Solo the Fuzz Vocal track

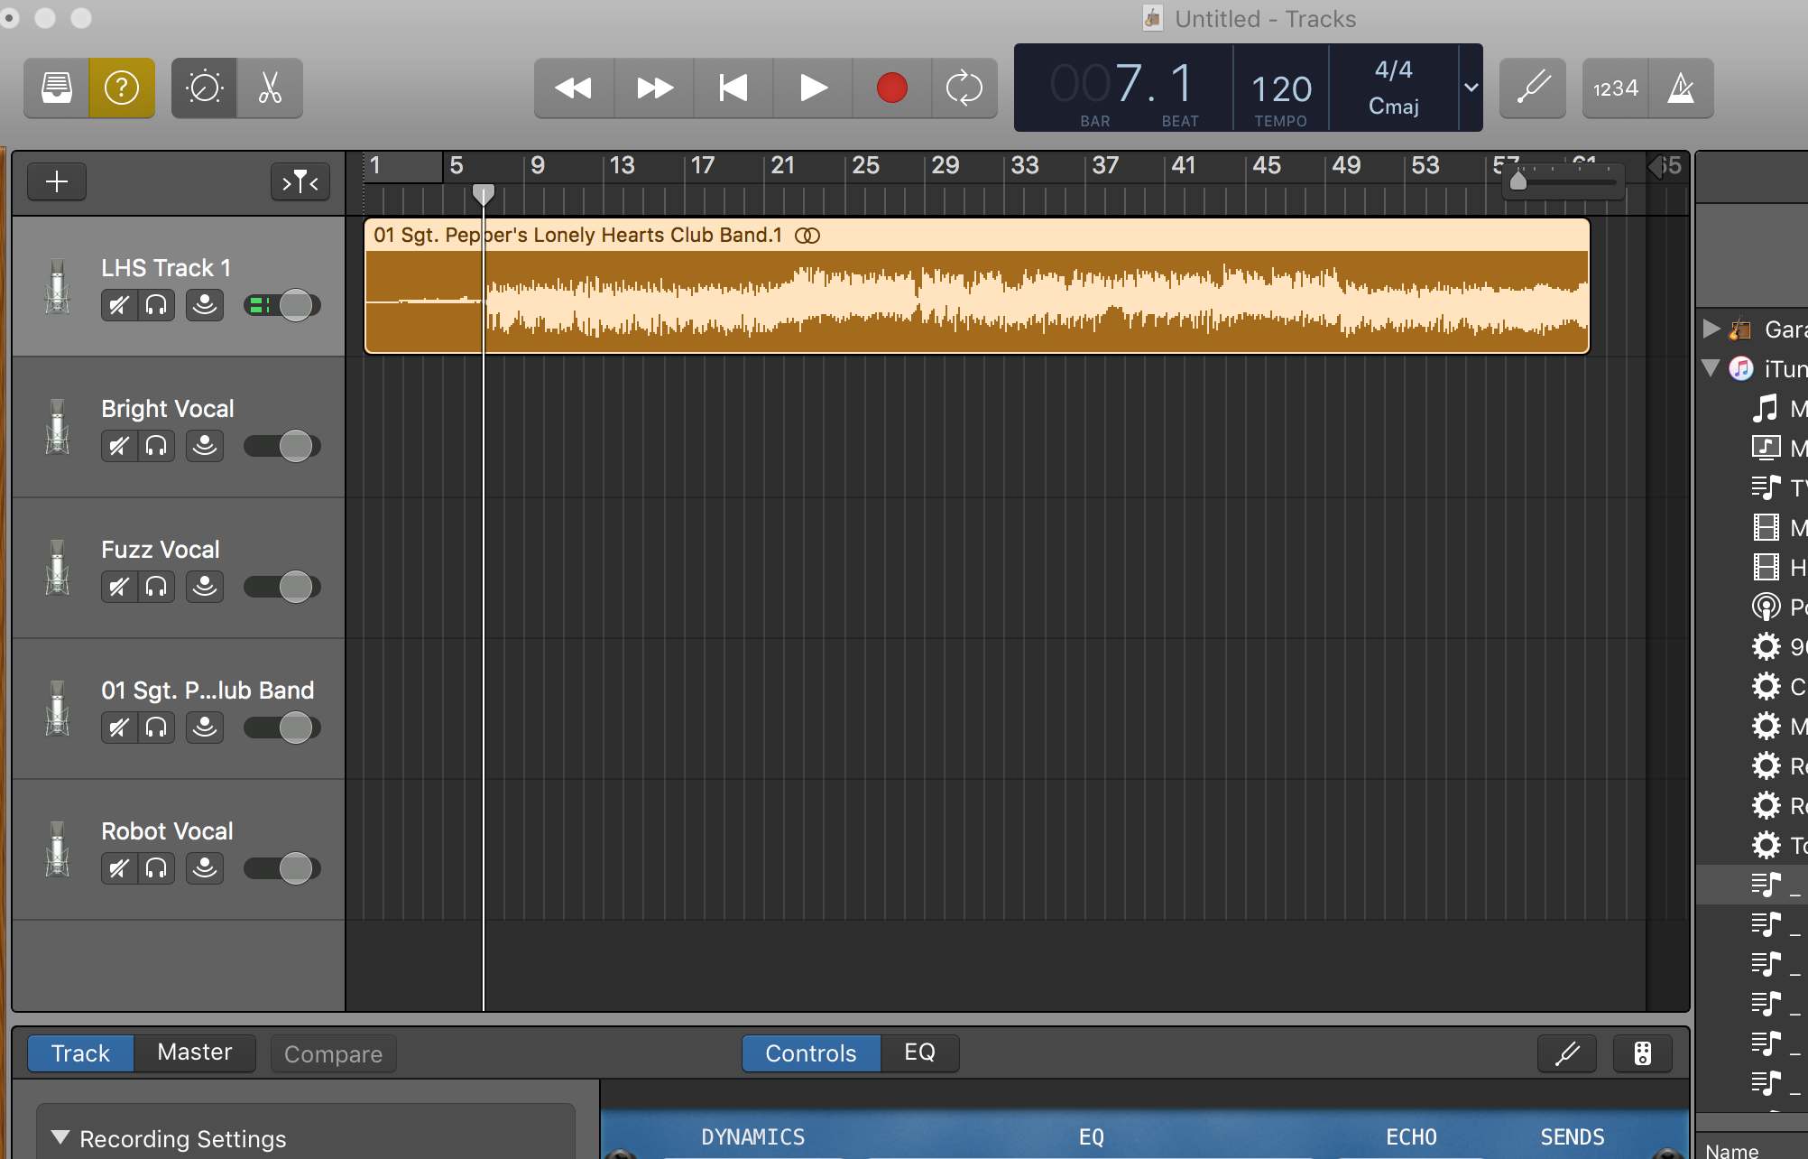pyautogui.click(x=156, y=586)
